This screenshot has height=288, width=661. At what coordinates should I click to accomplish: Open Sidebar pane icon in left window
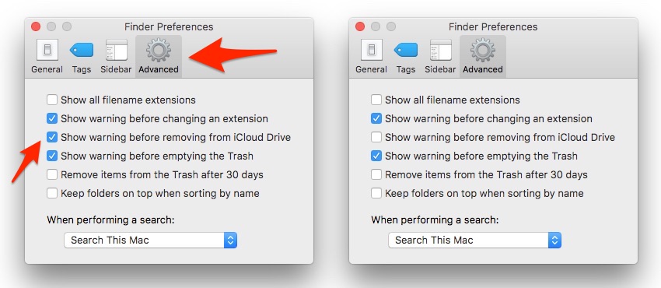[117, 50]
